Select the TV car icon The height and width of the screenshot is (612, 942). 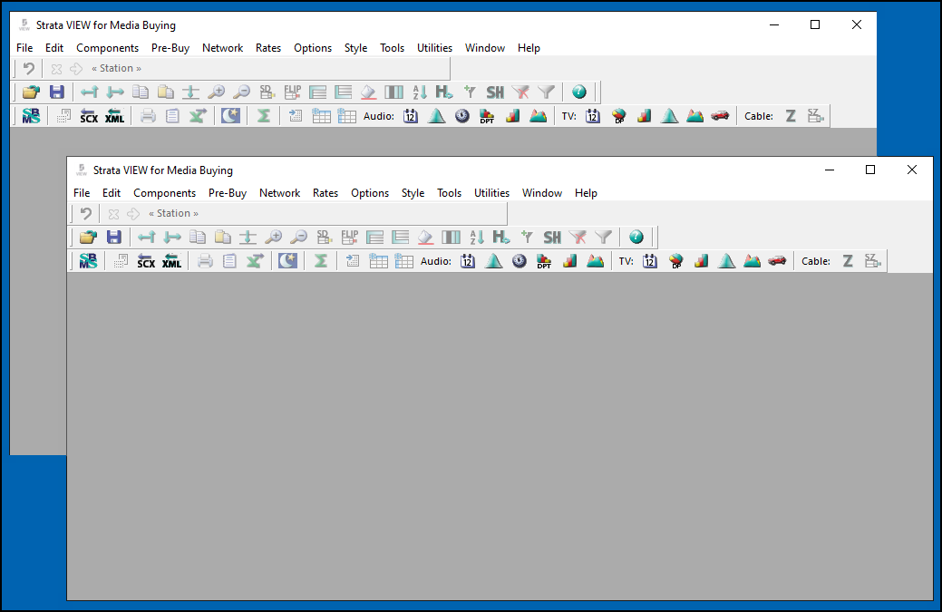(777, 260)
